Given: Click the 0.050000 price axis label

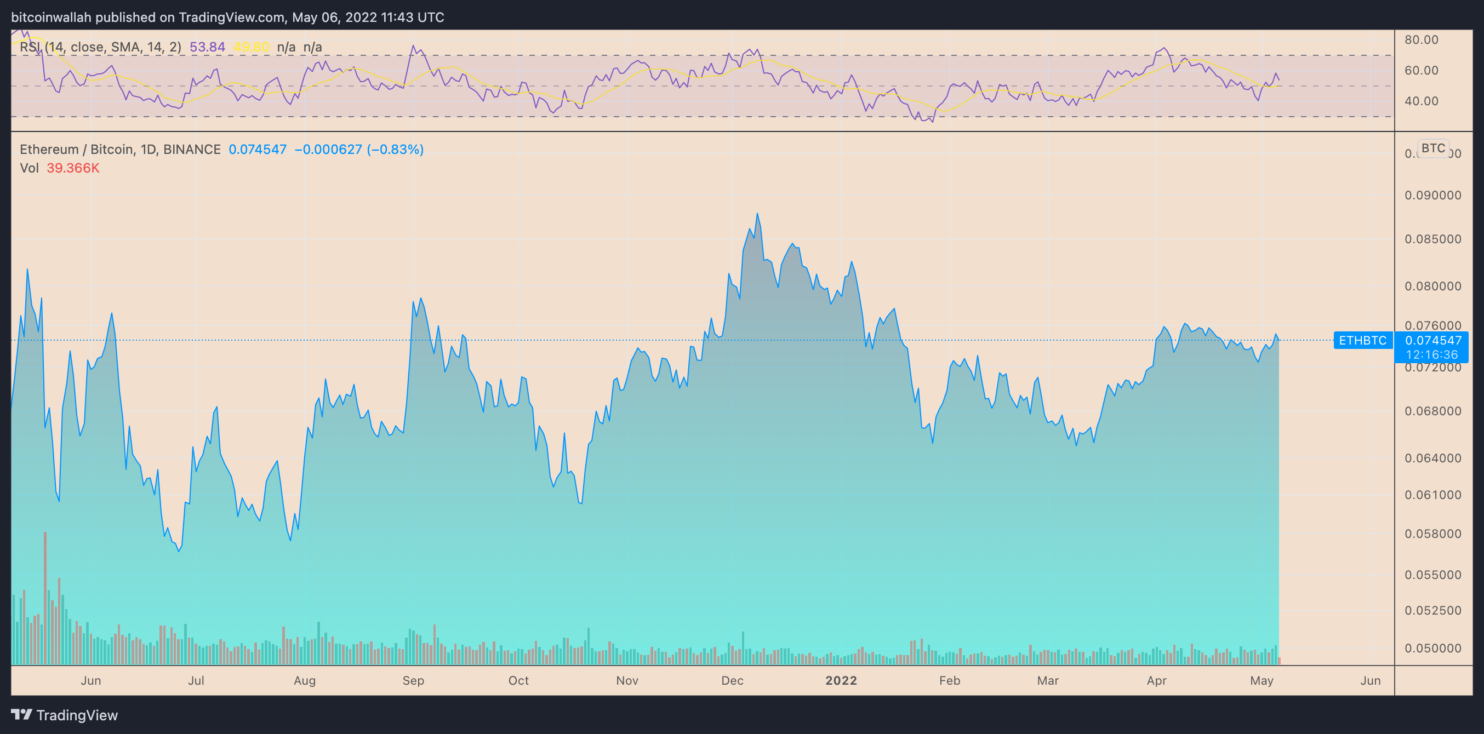Looking at the screenshot, I should tap(1432, 648).
